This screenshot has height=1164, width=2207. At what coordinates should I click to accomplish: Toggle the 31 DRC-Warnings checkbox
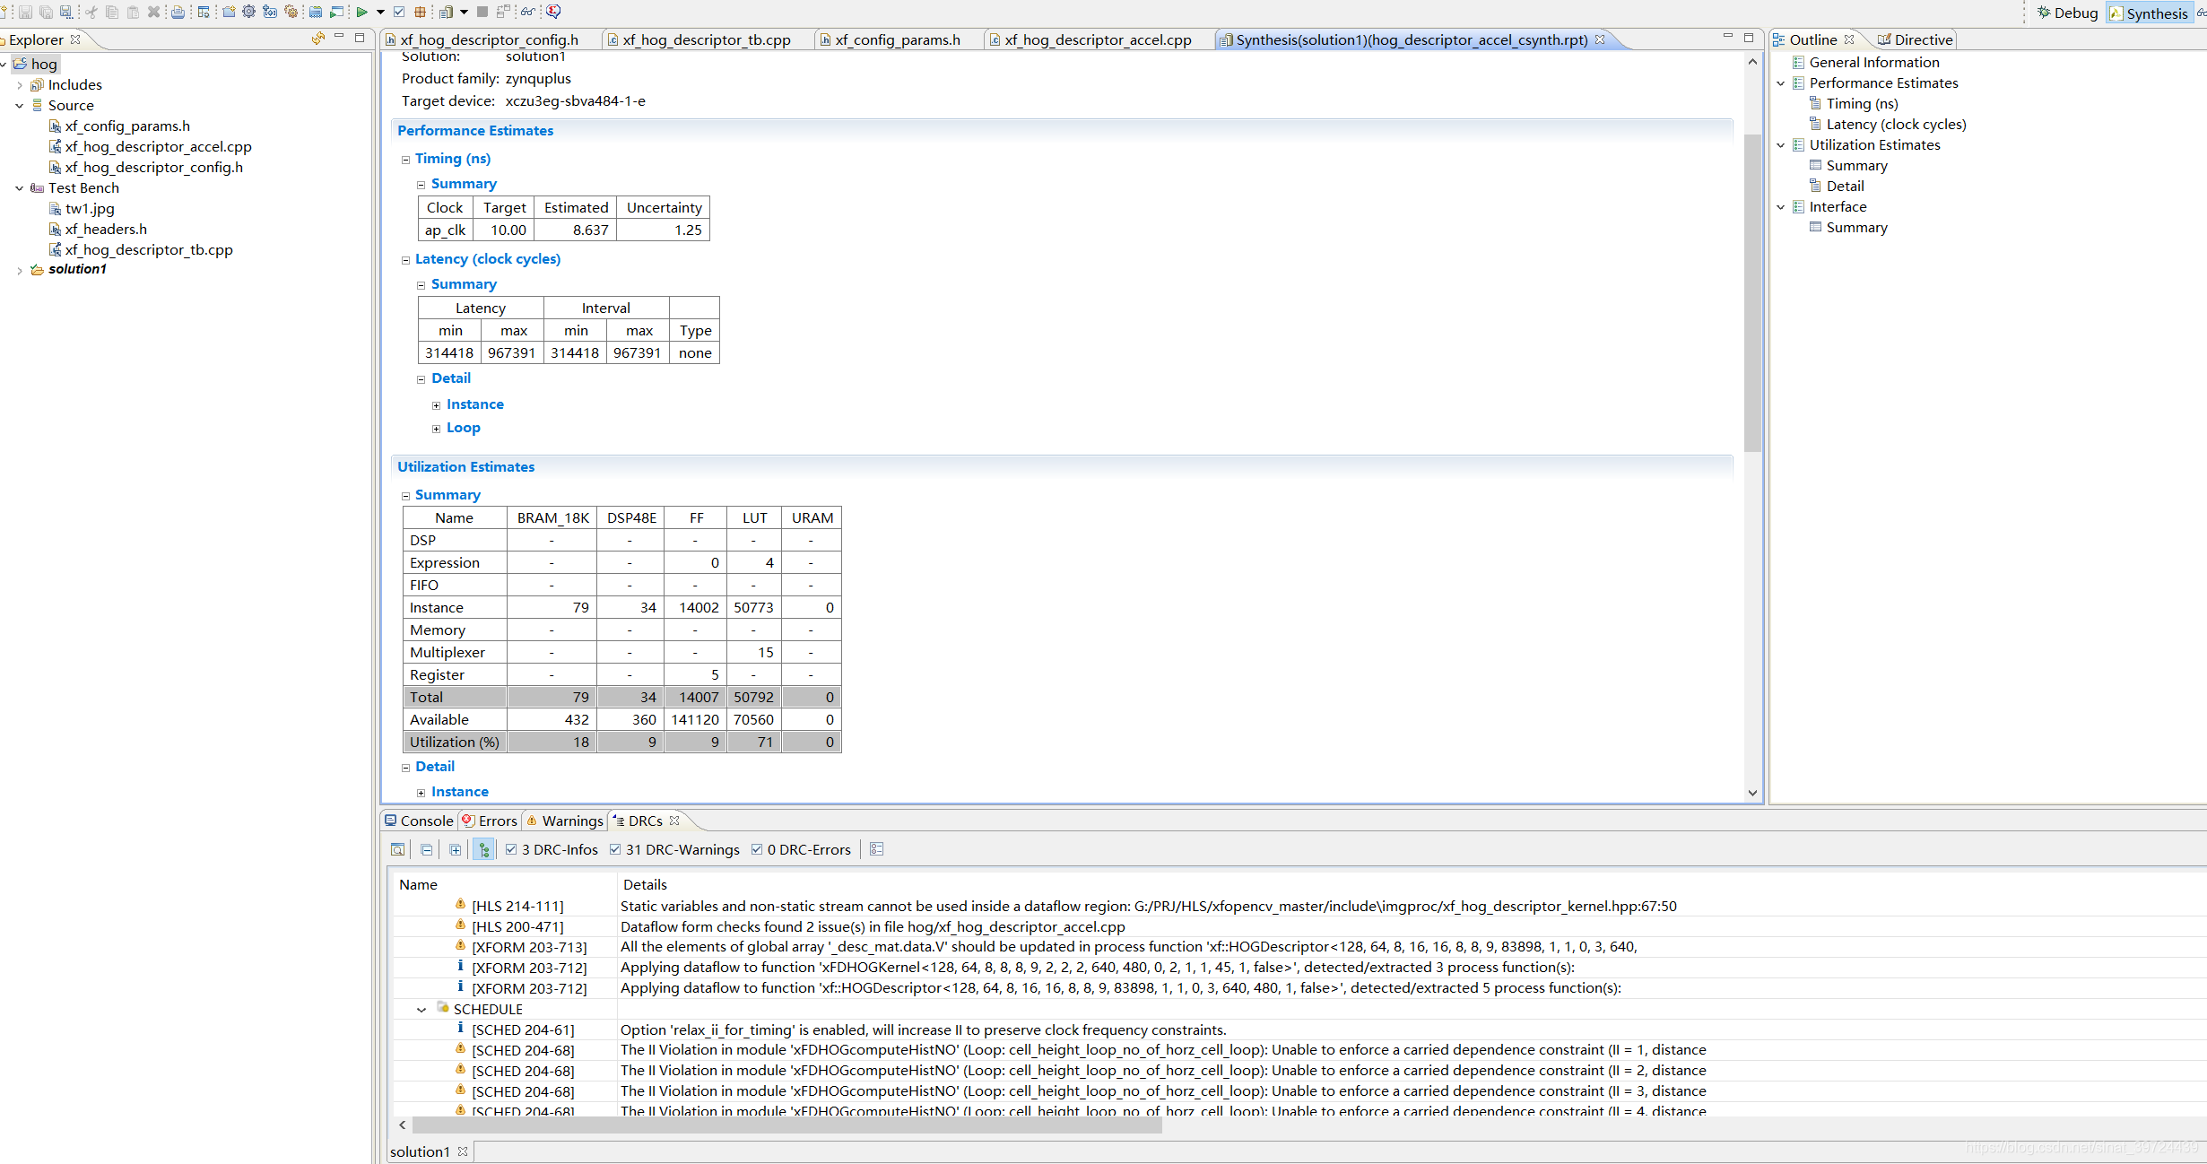coord(616,850)
